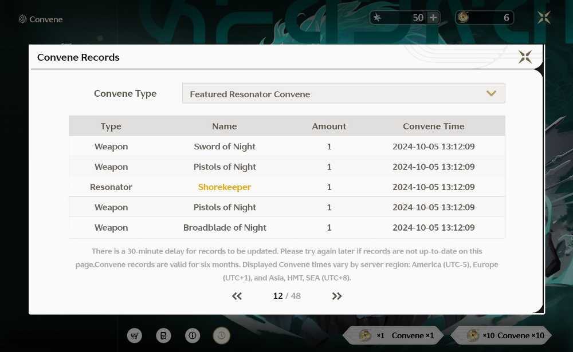573x352 pixels.
Task: Select the Sword of Night entry
Action: pos(225,147)
